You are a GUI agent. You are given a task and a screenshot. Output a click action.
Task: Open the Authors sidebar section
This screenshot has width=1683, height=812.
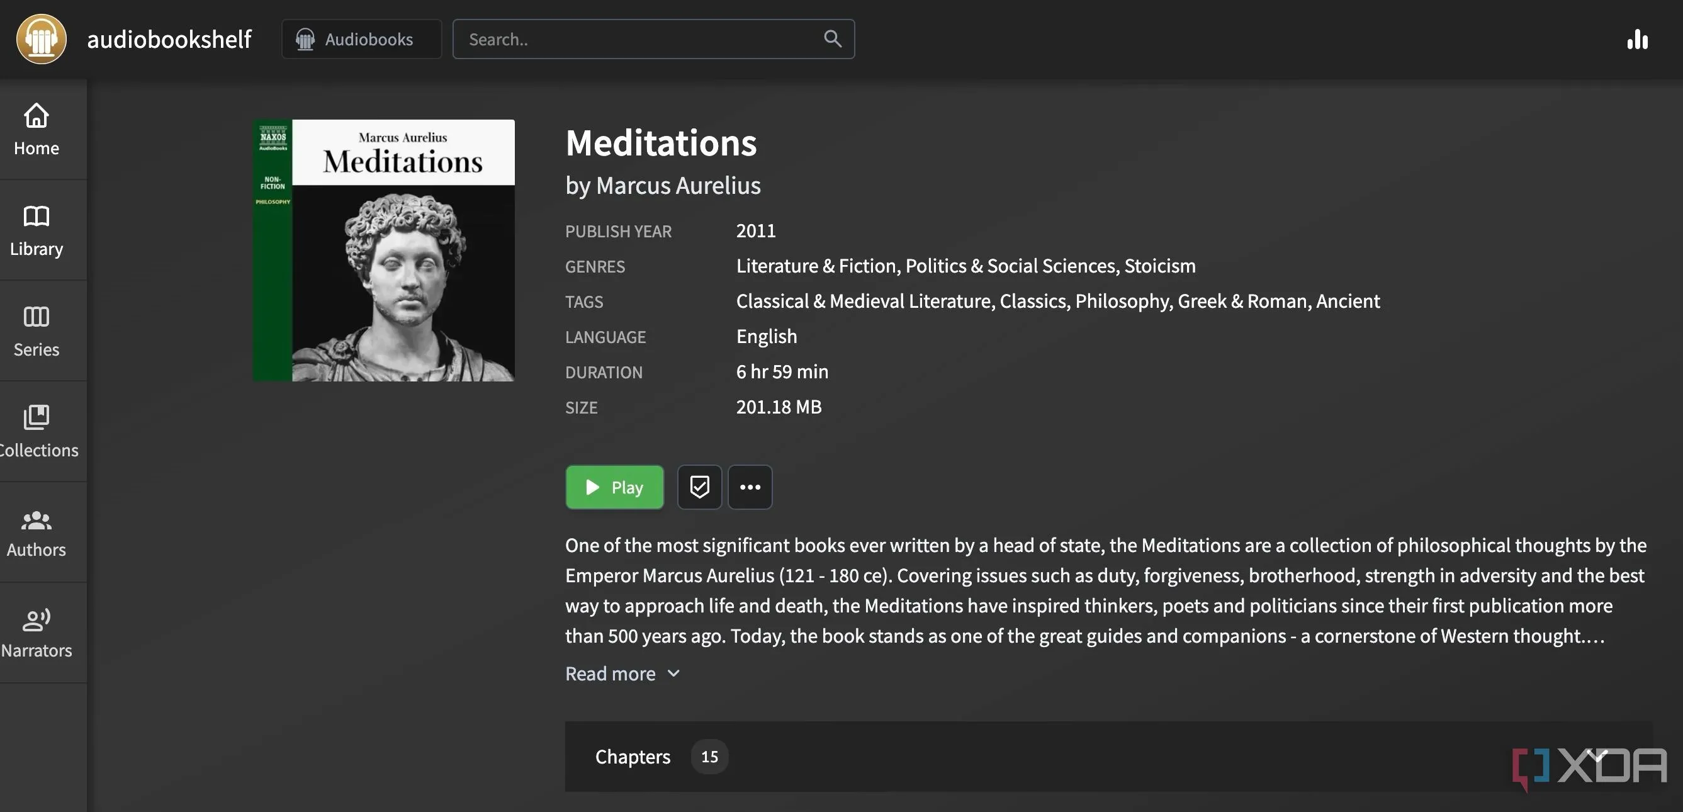[x=37, y=532]
